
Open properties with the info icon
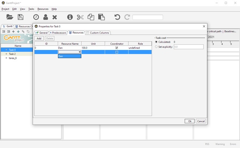pyautogui.click(x=70, y=17)
